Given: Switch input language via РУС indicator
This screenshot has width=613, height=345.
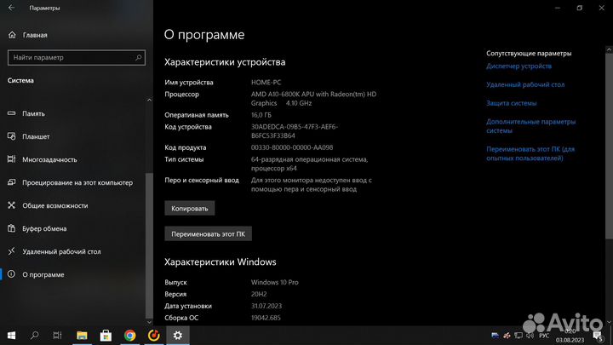Looking at the screenshot, I should click(x=544, y=336).
